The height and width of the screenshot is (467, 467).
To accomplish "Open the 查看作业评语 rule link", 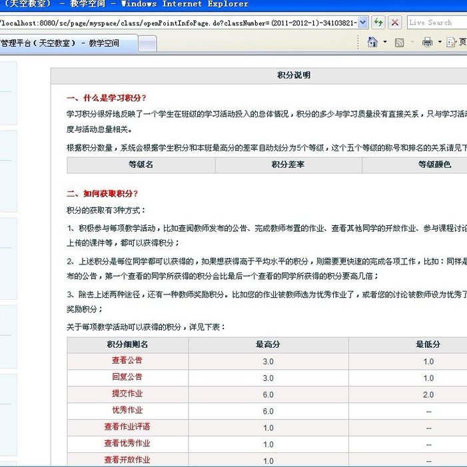I will [127, 427].
